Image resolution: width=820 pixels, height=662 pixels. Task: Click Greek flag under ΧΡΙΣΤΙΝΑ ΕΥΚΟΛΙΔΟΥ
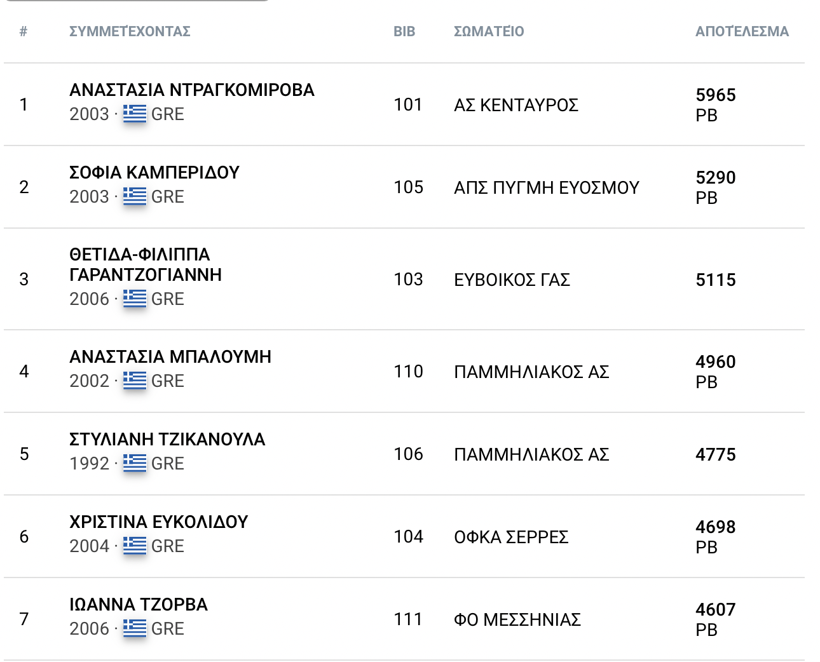(x=135, y=546)
